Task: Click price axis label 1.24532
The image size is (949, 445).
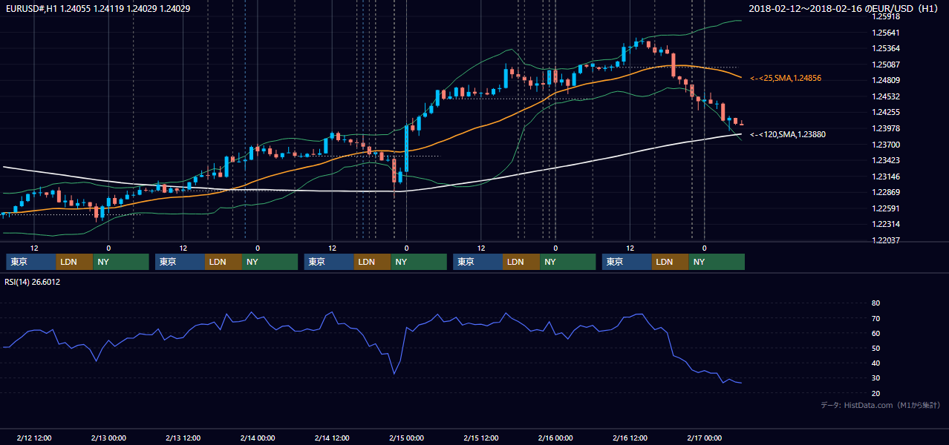Action: click(886, 96)
